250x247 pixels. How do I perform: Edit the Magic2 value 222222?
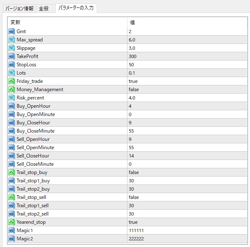point(187,239)
